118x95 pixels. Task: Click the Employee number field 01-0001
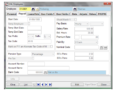(25, 9)
